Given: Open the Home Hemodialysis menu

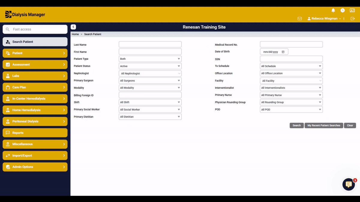Looking at the screenshot, I should 35,110.
